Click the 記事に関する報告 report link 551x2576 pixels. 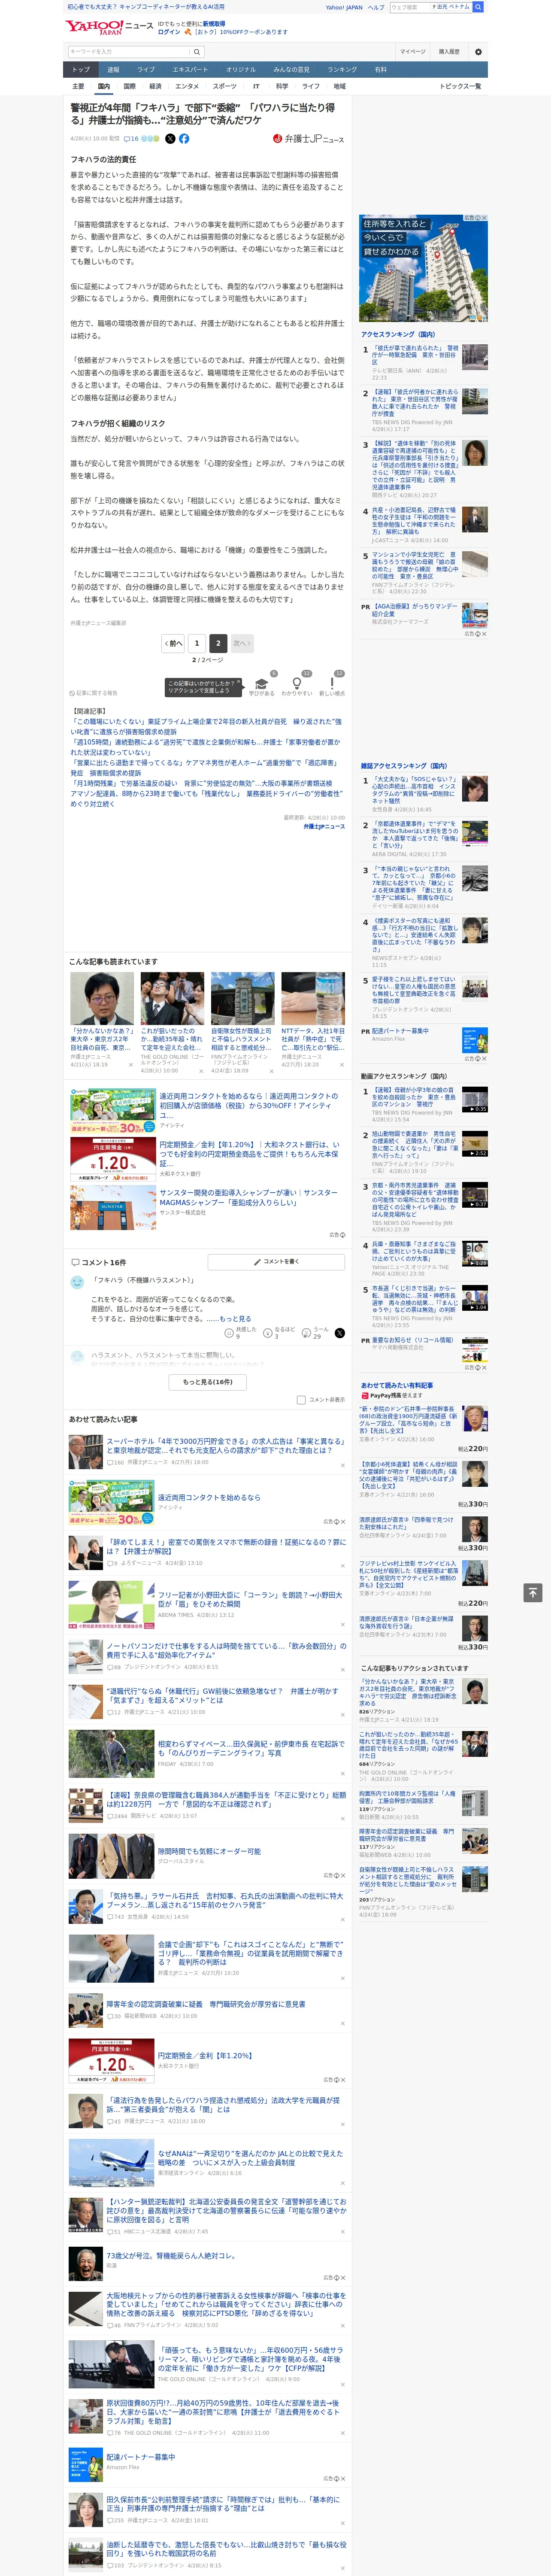[x=94, y=693]
